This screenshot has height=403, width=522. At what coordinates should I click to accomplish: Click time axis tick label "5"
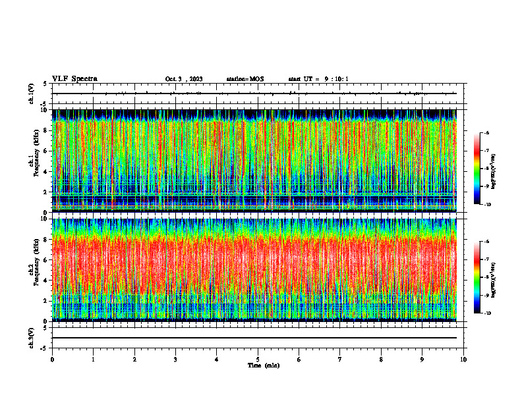[258, 360]
